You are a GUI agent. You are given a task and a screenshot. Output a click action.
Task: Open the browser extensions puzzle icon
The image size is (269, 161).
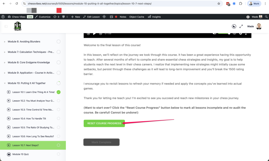(x=241, y=4)
